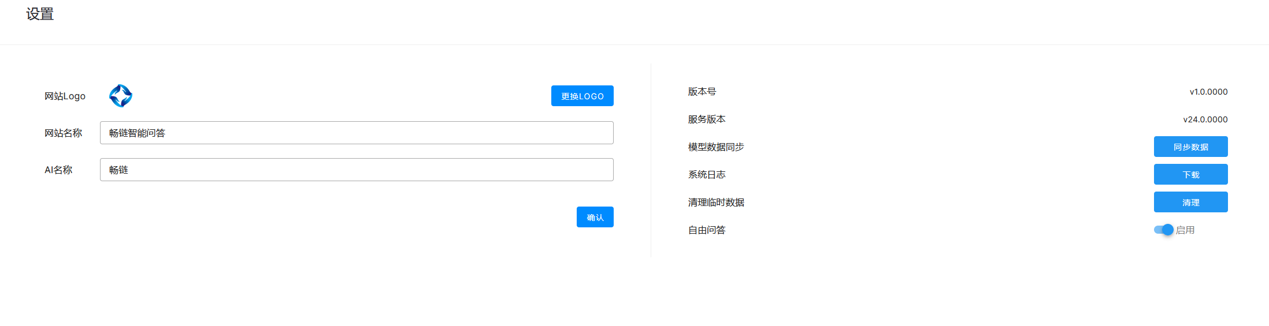1269x326 pixels.
Task: Select the version number v1.0.0000 text
Action: (x=1208, y=92)
